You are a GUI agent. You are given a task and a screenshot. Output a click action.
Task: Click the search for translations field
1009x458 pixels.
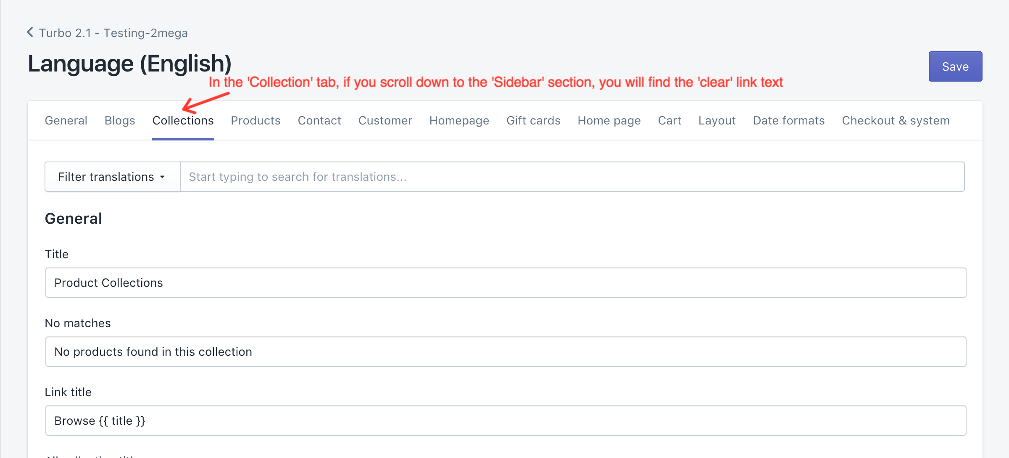click(x=572, y=177)
